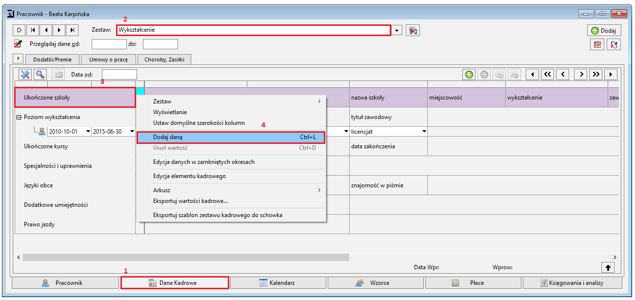The image size is (635, 300).
Task: Click the magnifier search icon
Action: click(40, 75)
